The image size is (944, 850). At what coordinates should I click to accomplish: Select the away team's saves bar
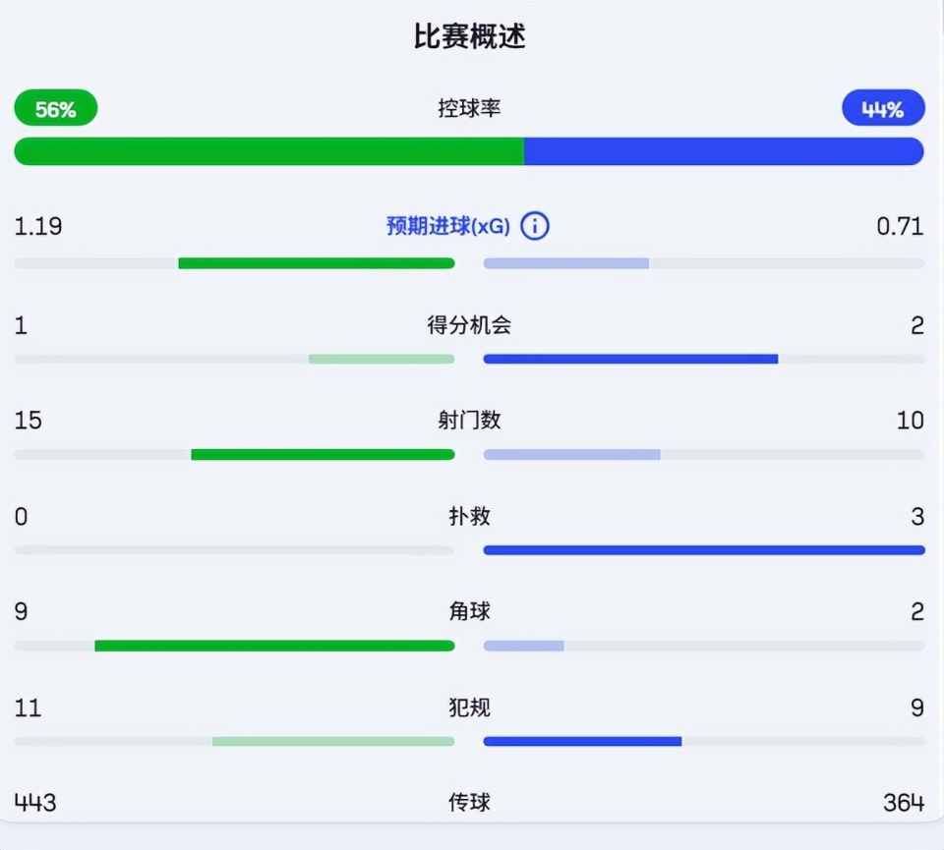click(703, 549)
